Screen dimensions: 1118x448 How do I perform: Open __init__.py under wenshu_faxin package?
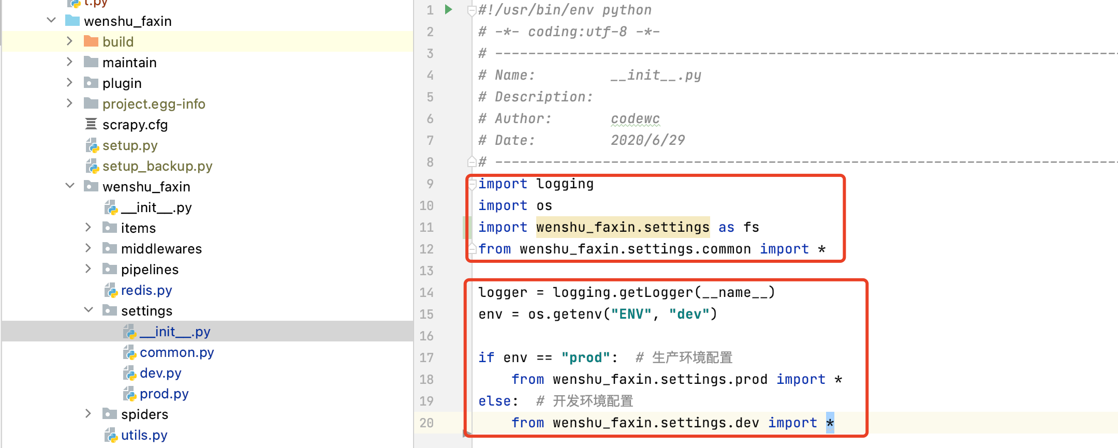point(156,207)
